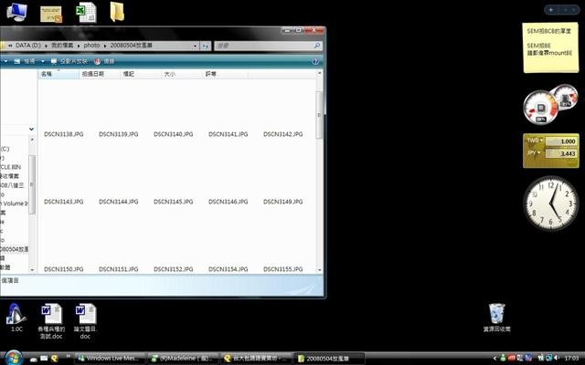Select file DSCN3154.JPG
This screenshot has height=365, width=585.
(x=228, y=269)
